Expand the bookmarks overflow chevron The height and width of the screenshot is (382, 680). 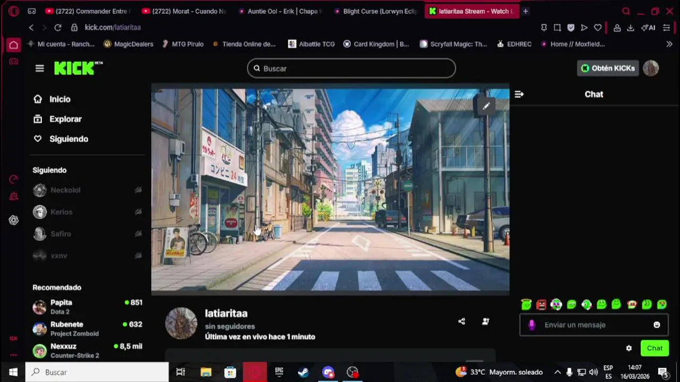(669, 44)
